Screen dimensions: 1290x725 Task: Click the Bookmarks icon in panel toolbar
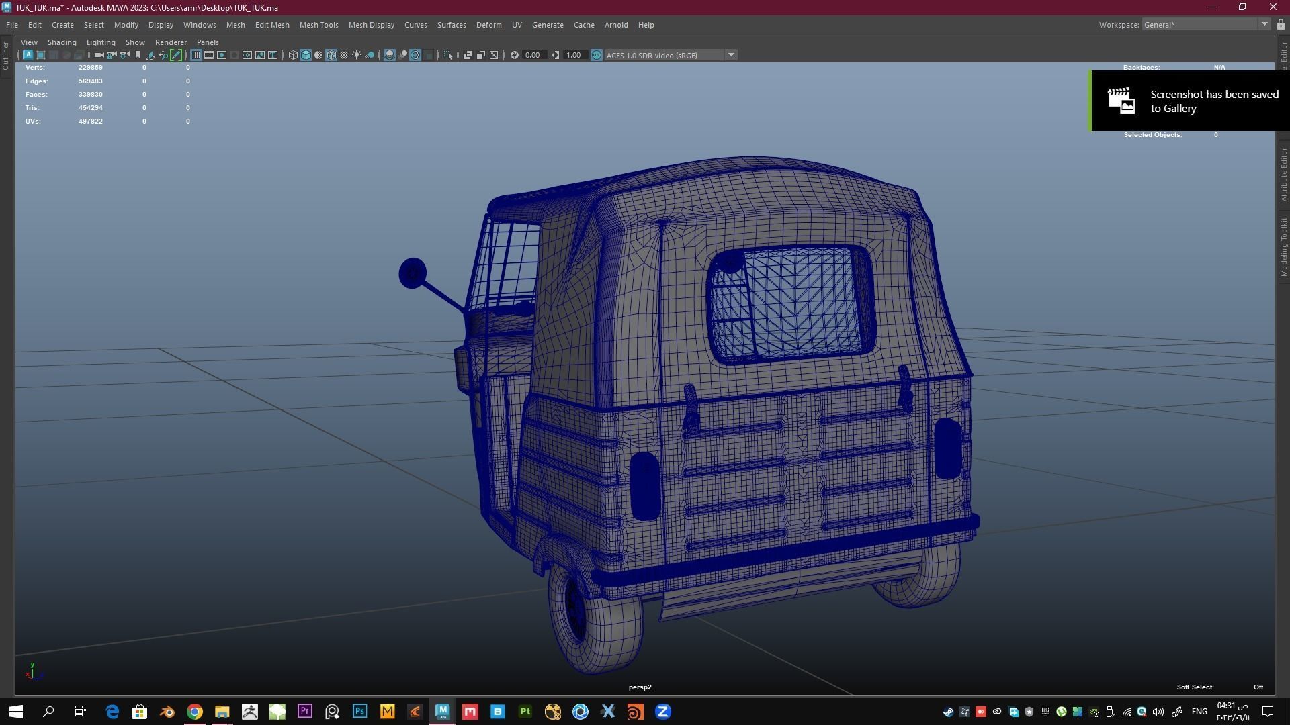[x=138, y=55]
